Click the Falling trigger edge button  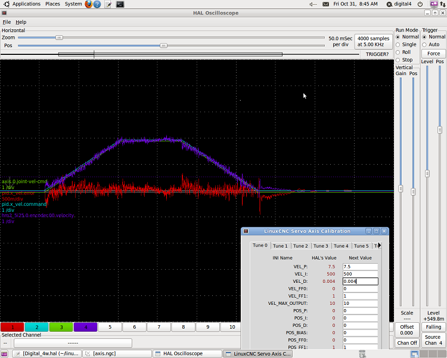(x=433, y=327)
